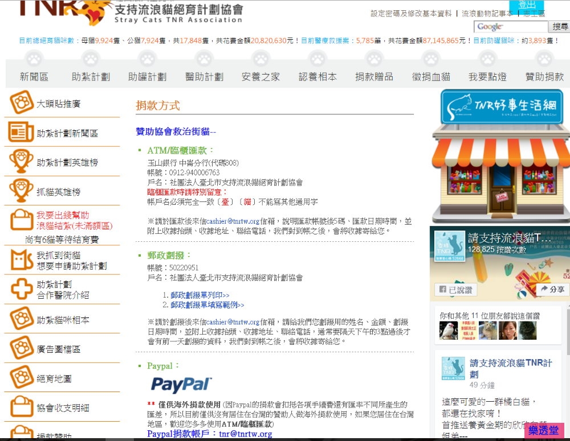The width and height of the screenshot is (570, 441).
Task: Click inside the Google search field
Action: tap(510, 27)
